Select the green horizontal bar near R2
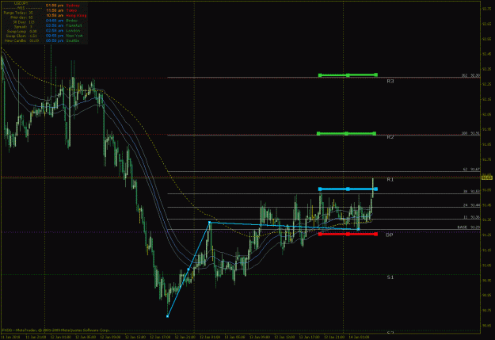Viewport: 495px width, 340px height. click(347, 134)
